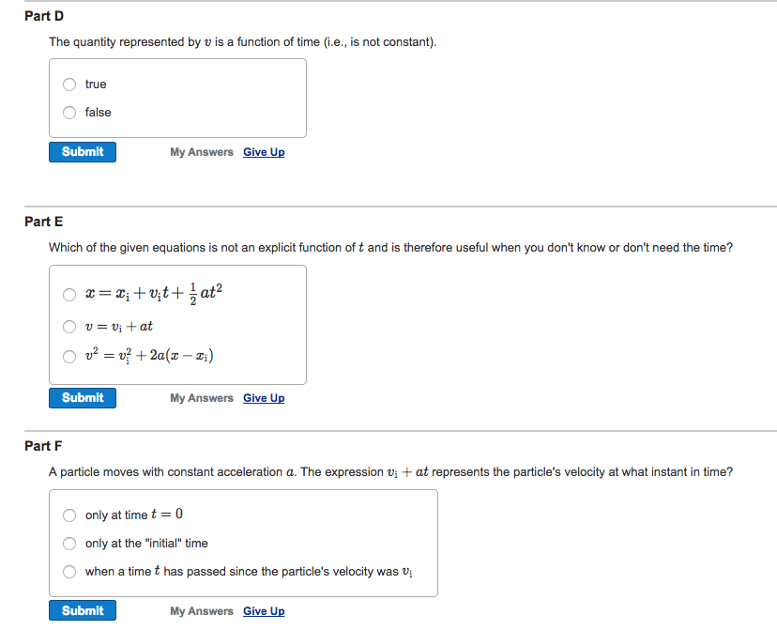Image resolution: width=777 pixels, height=630 pixels.
Task: Click inside the Part D answer box
Action: (x=235, y=98)
